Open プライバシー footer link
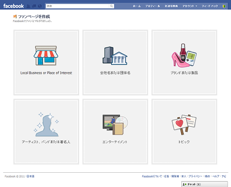The width and height of the screenshot is (231, 187). [195, 176]
